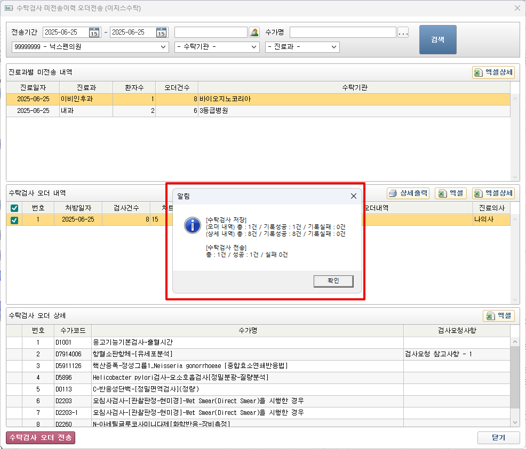Click the ellipsis button beside 수가명 field
Screen dimensions: 526x449
point(403,32)
